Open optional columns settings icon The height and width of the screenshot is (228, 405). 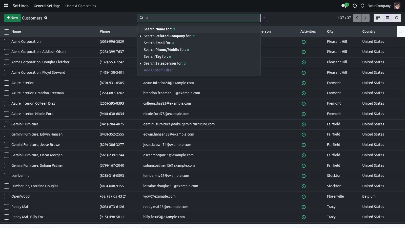pyautogui.click(x=401, y=32)
